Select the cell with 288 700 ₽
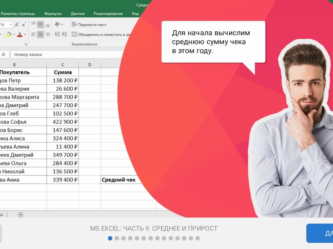 point(63,97)
